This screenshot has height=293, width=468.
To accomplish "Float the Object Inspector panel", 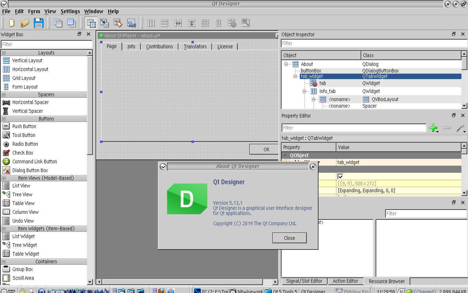I will point(454,34).
